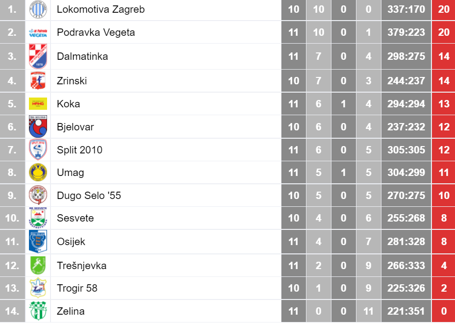Click the Lokomotiva Zagreb club logo
Viewport: 455px width, 323px height.
[x=38, y=10]
